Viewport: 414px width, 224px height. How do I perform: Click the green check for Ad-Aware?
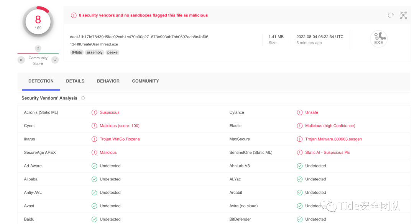point(94,166)
